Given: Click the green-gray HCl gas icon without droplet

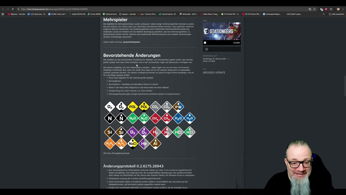Looking at the screenshot, I should tap(178, 132).
